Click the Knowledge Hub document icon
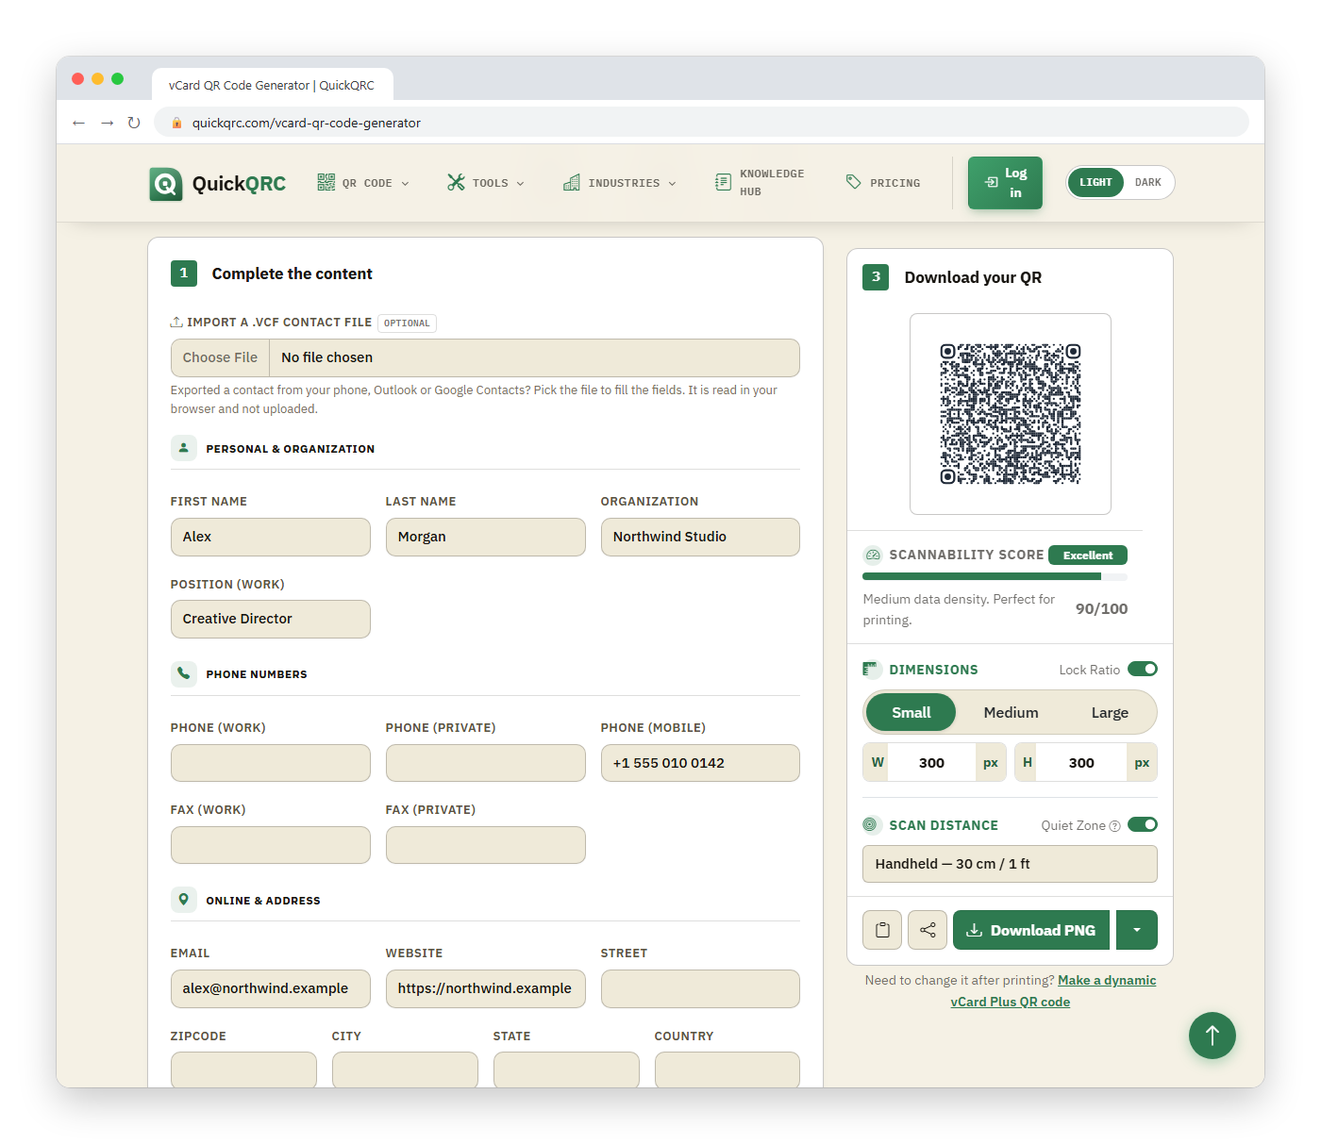Screen dimensions: 1321x1144 pyautogui.click(x=723, y=182)
